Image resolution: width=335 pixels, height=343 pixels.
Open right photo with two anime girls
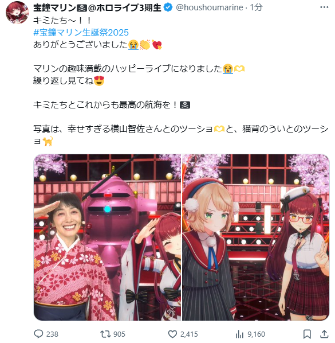tap(256, 237)
